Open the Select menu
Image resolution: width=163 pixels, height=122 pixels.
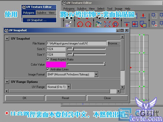(x=101, y=9)
